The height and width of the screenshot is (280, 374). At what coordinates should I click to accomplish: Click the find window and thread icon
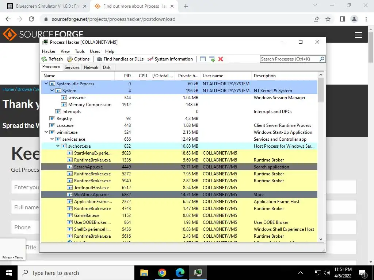211,59
